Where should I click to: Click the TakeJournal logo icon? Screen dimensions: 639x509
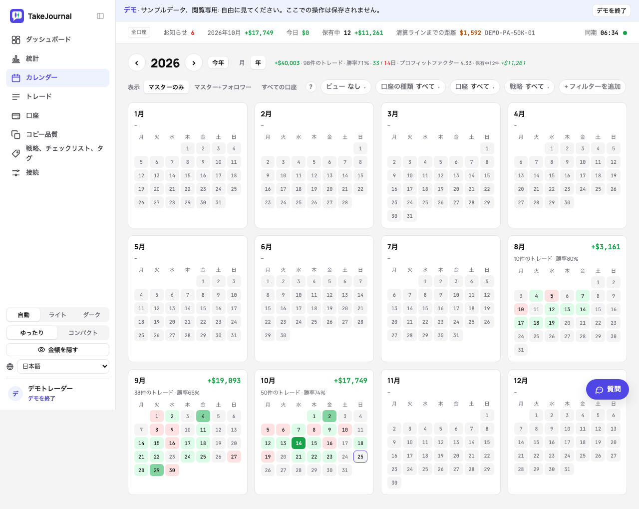click(17, 16)
